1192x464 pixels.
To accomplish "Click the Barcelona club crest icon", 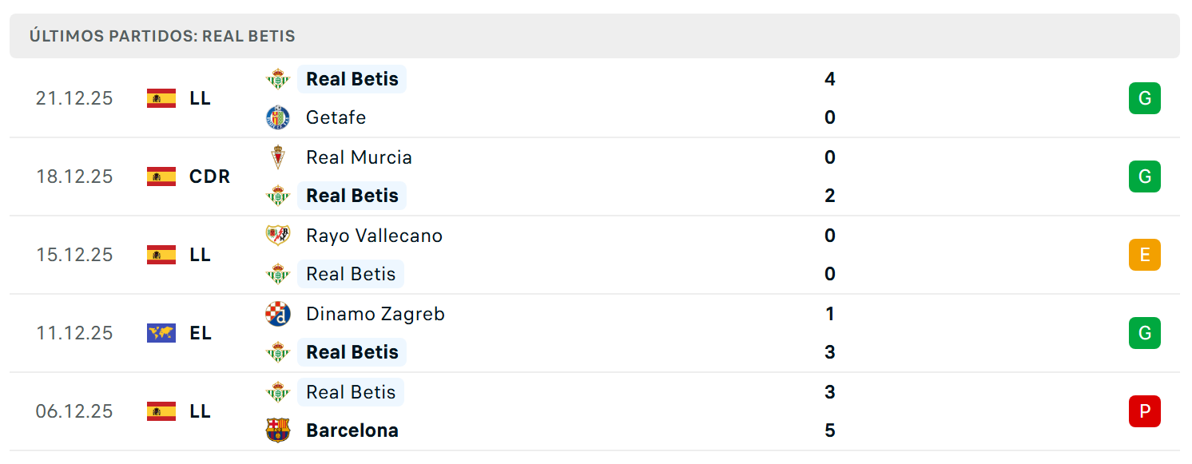I will point(278,430).
